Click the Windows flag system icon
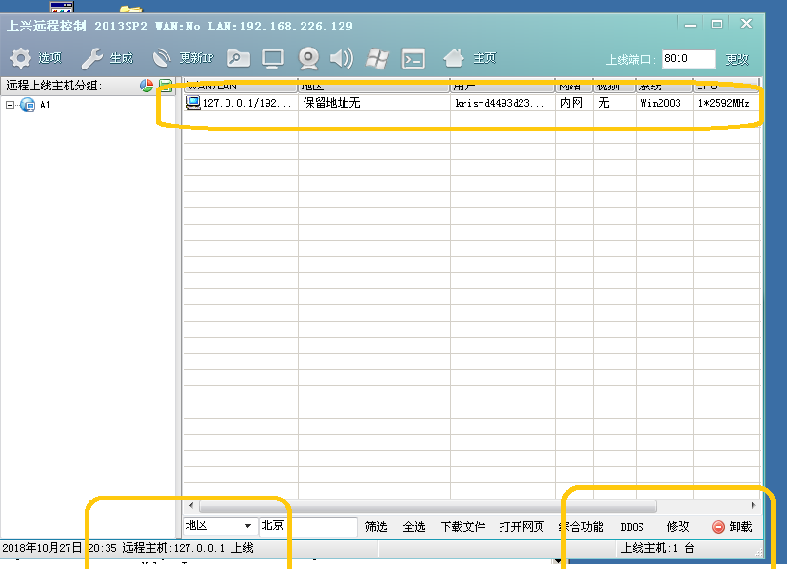The width and height of the screenshot is (787, 569). click(378, 58)
